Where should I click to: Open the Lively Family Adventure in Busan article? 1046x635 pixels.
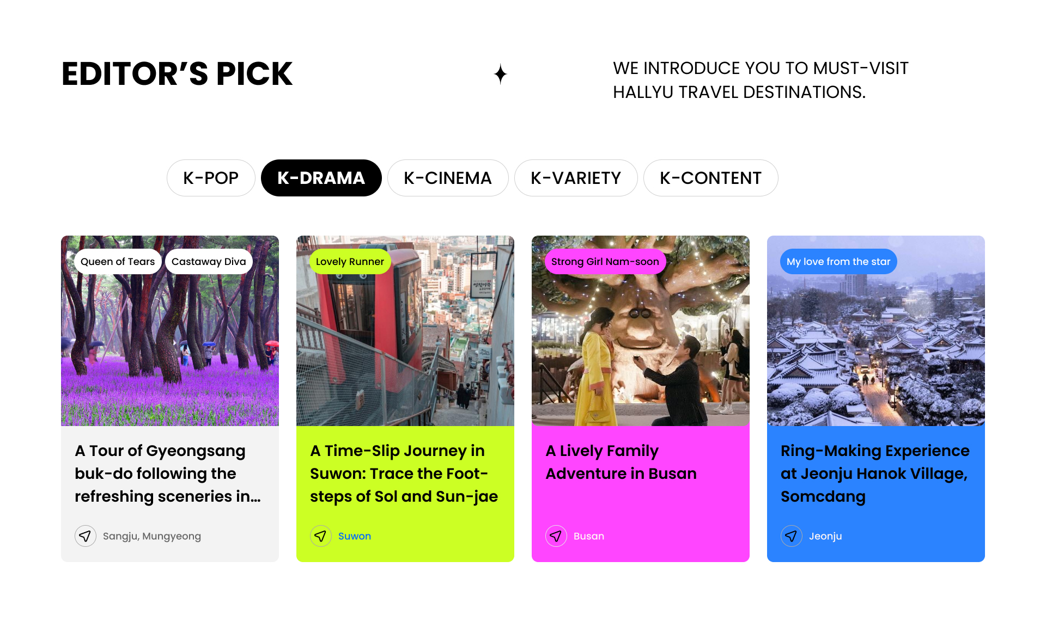click(x=621, y=462)
